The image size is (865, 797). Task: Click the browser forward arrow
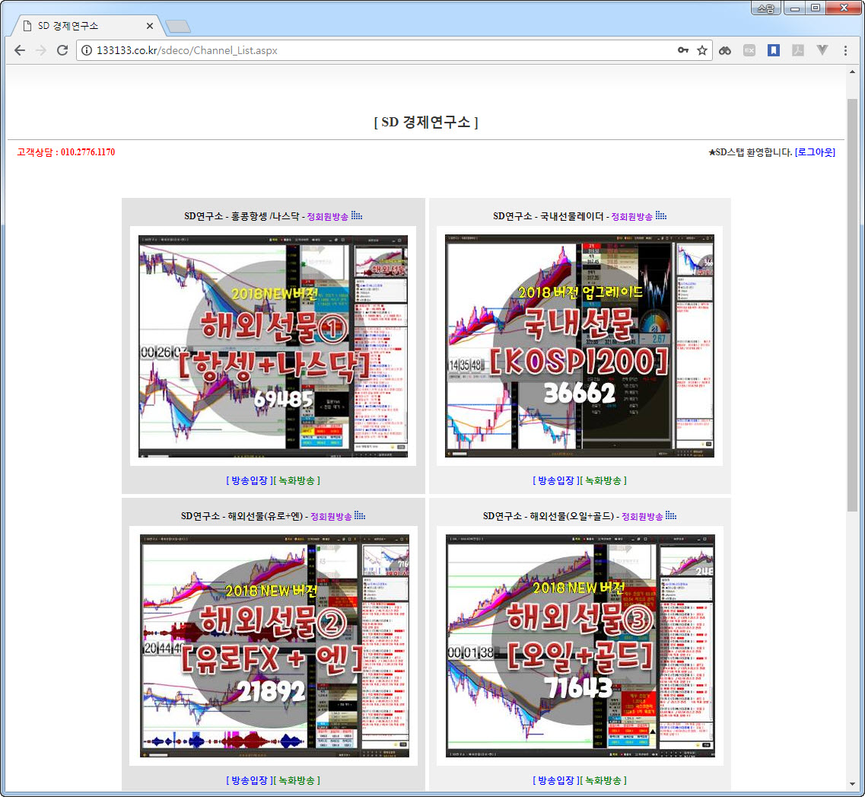[x=41, y=50]
